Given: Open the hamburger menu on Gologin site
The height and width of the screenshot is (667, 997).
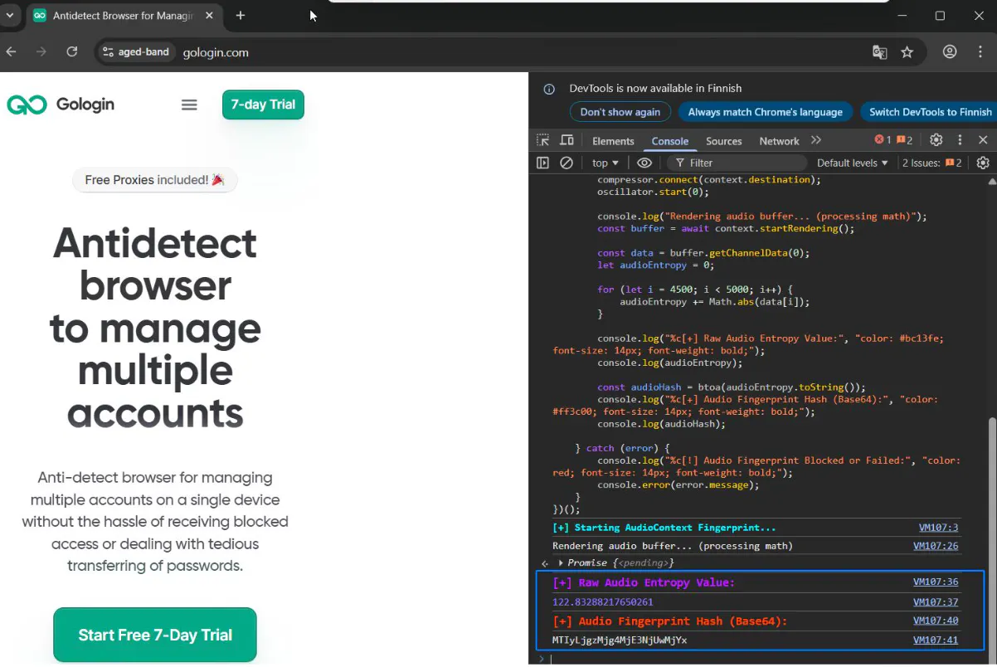Looking at the screenshot, I should point(189,105).
